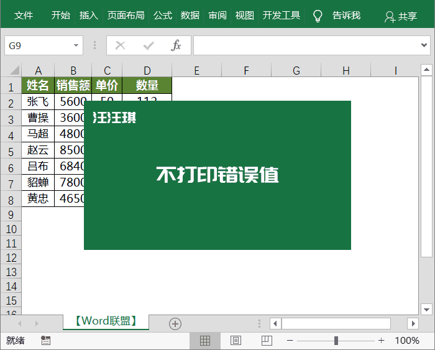Select the cell containing 马超

38,134
